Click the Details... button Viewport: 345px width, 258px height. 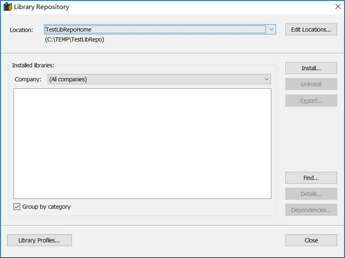(311, 194)
